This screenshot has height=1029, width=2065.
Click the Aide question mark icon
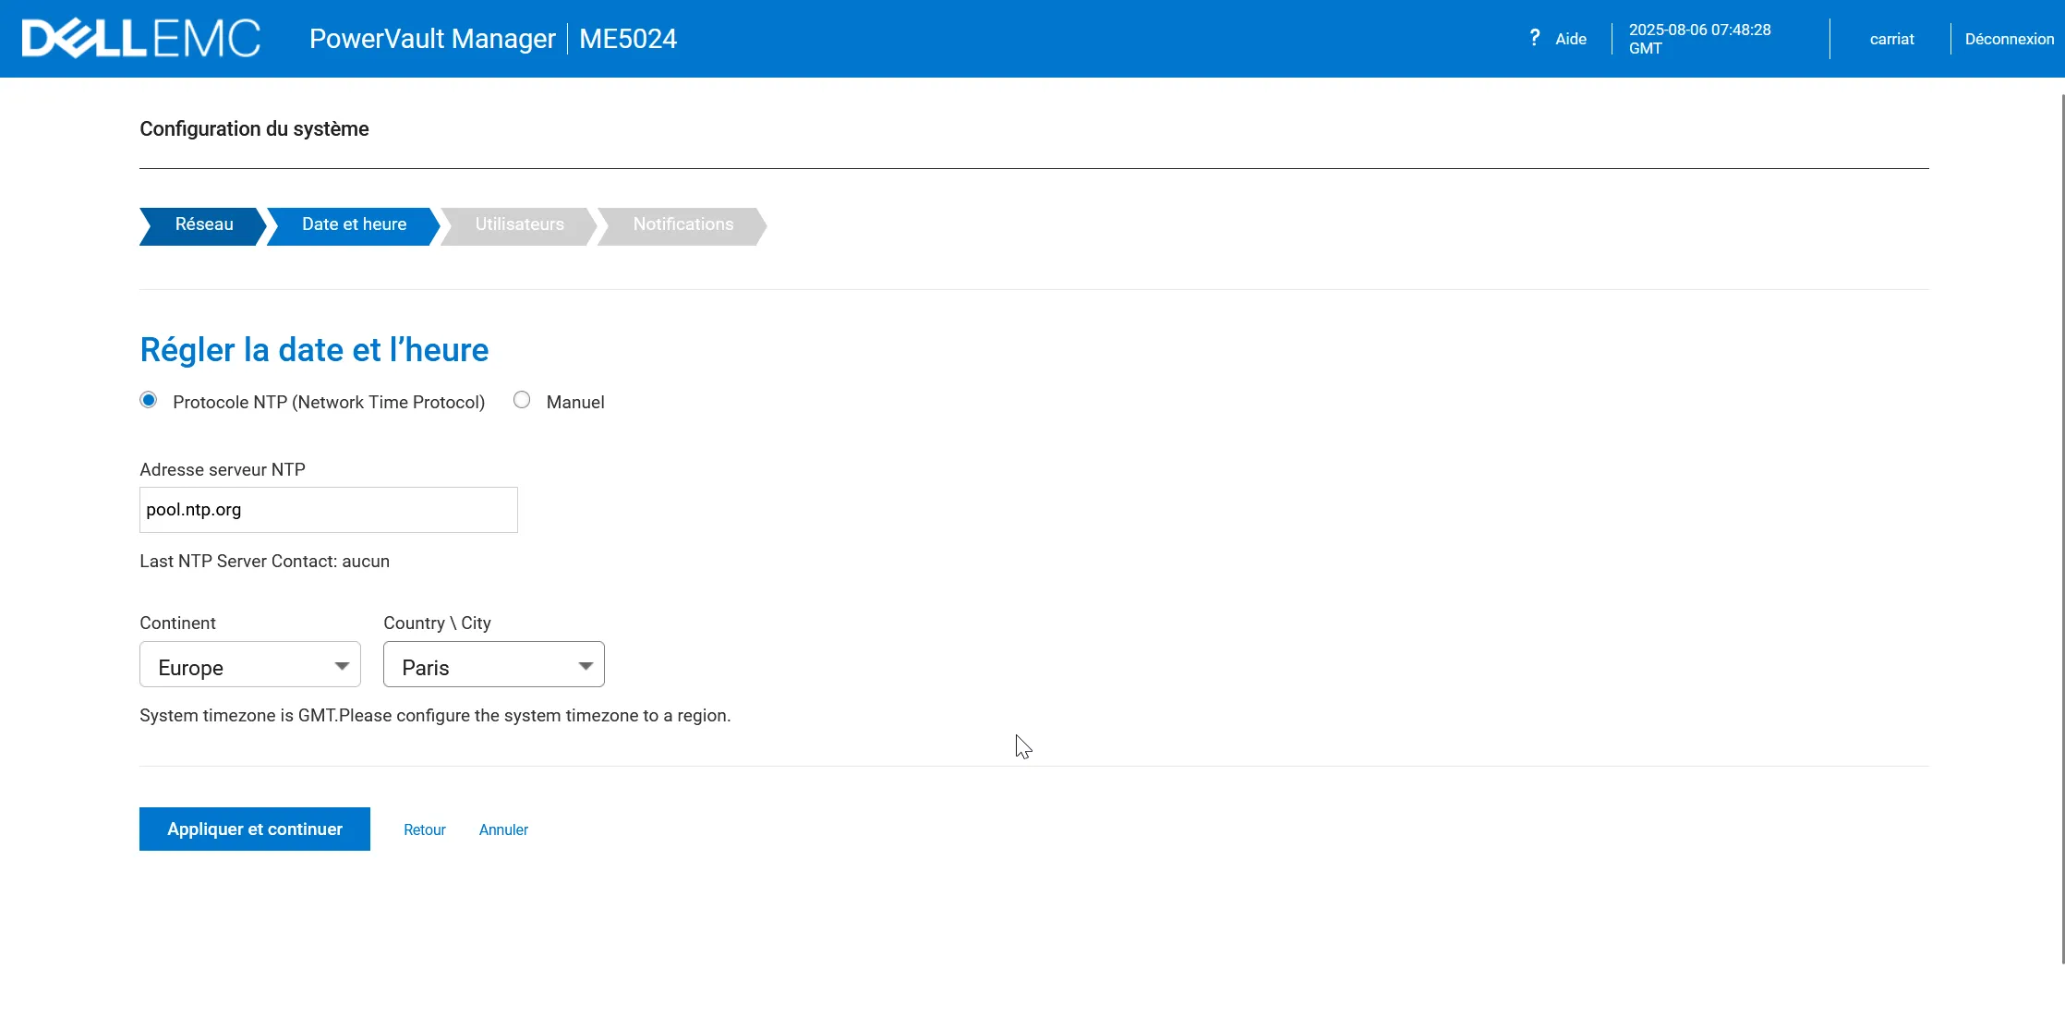point(1534,38)
